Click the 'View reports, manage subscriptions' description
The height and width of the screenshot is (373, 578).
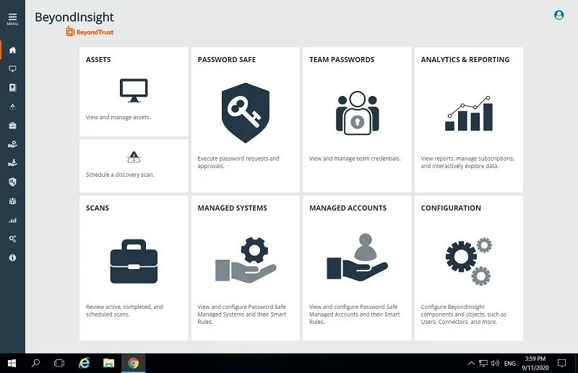(x=467, y=162)
